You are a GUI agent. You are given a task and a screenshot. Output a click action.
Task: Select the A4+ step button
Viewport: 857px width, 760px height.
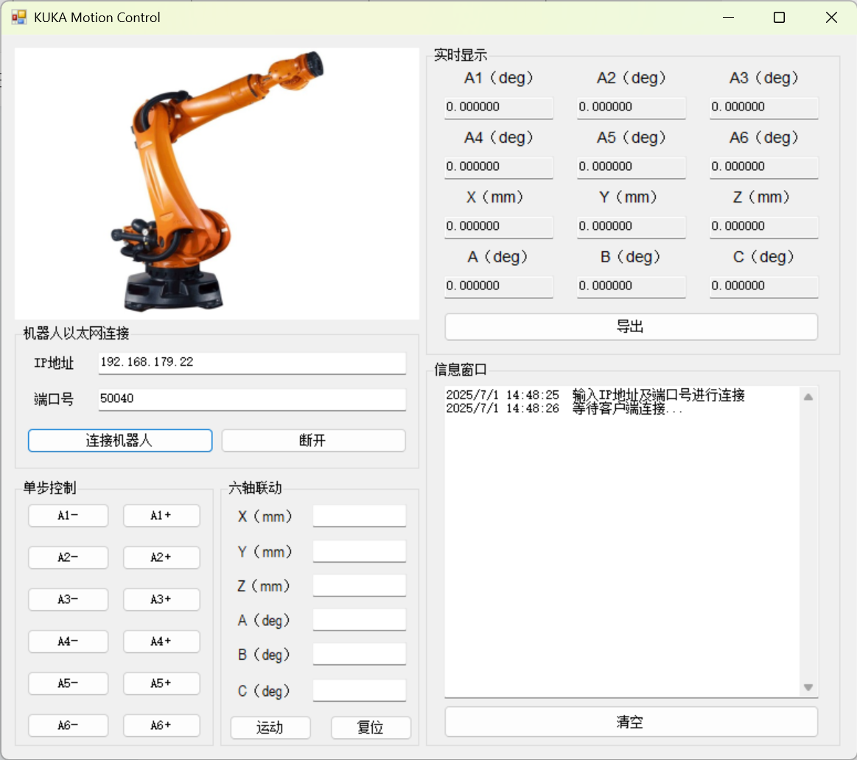coord(161,641)
